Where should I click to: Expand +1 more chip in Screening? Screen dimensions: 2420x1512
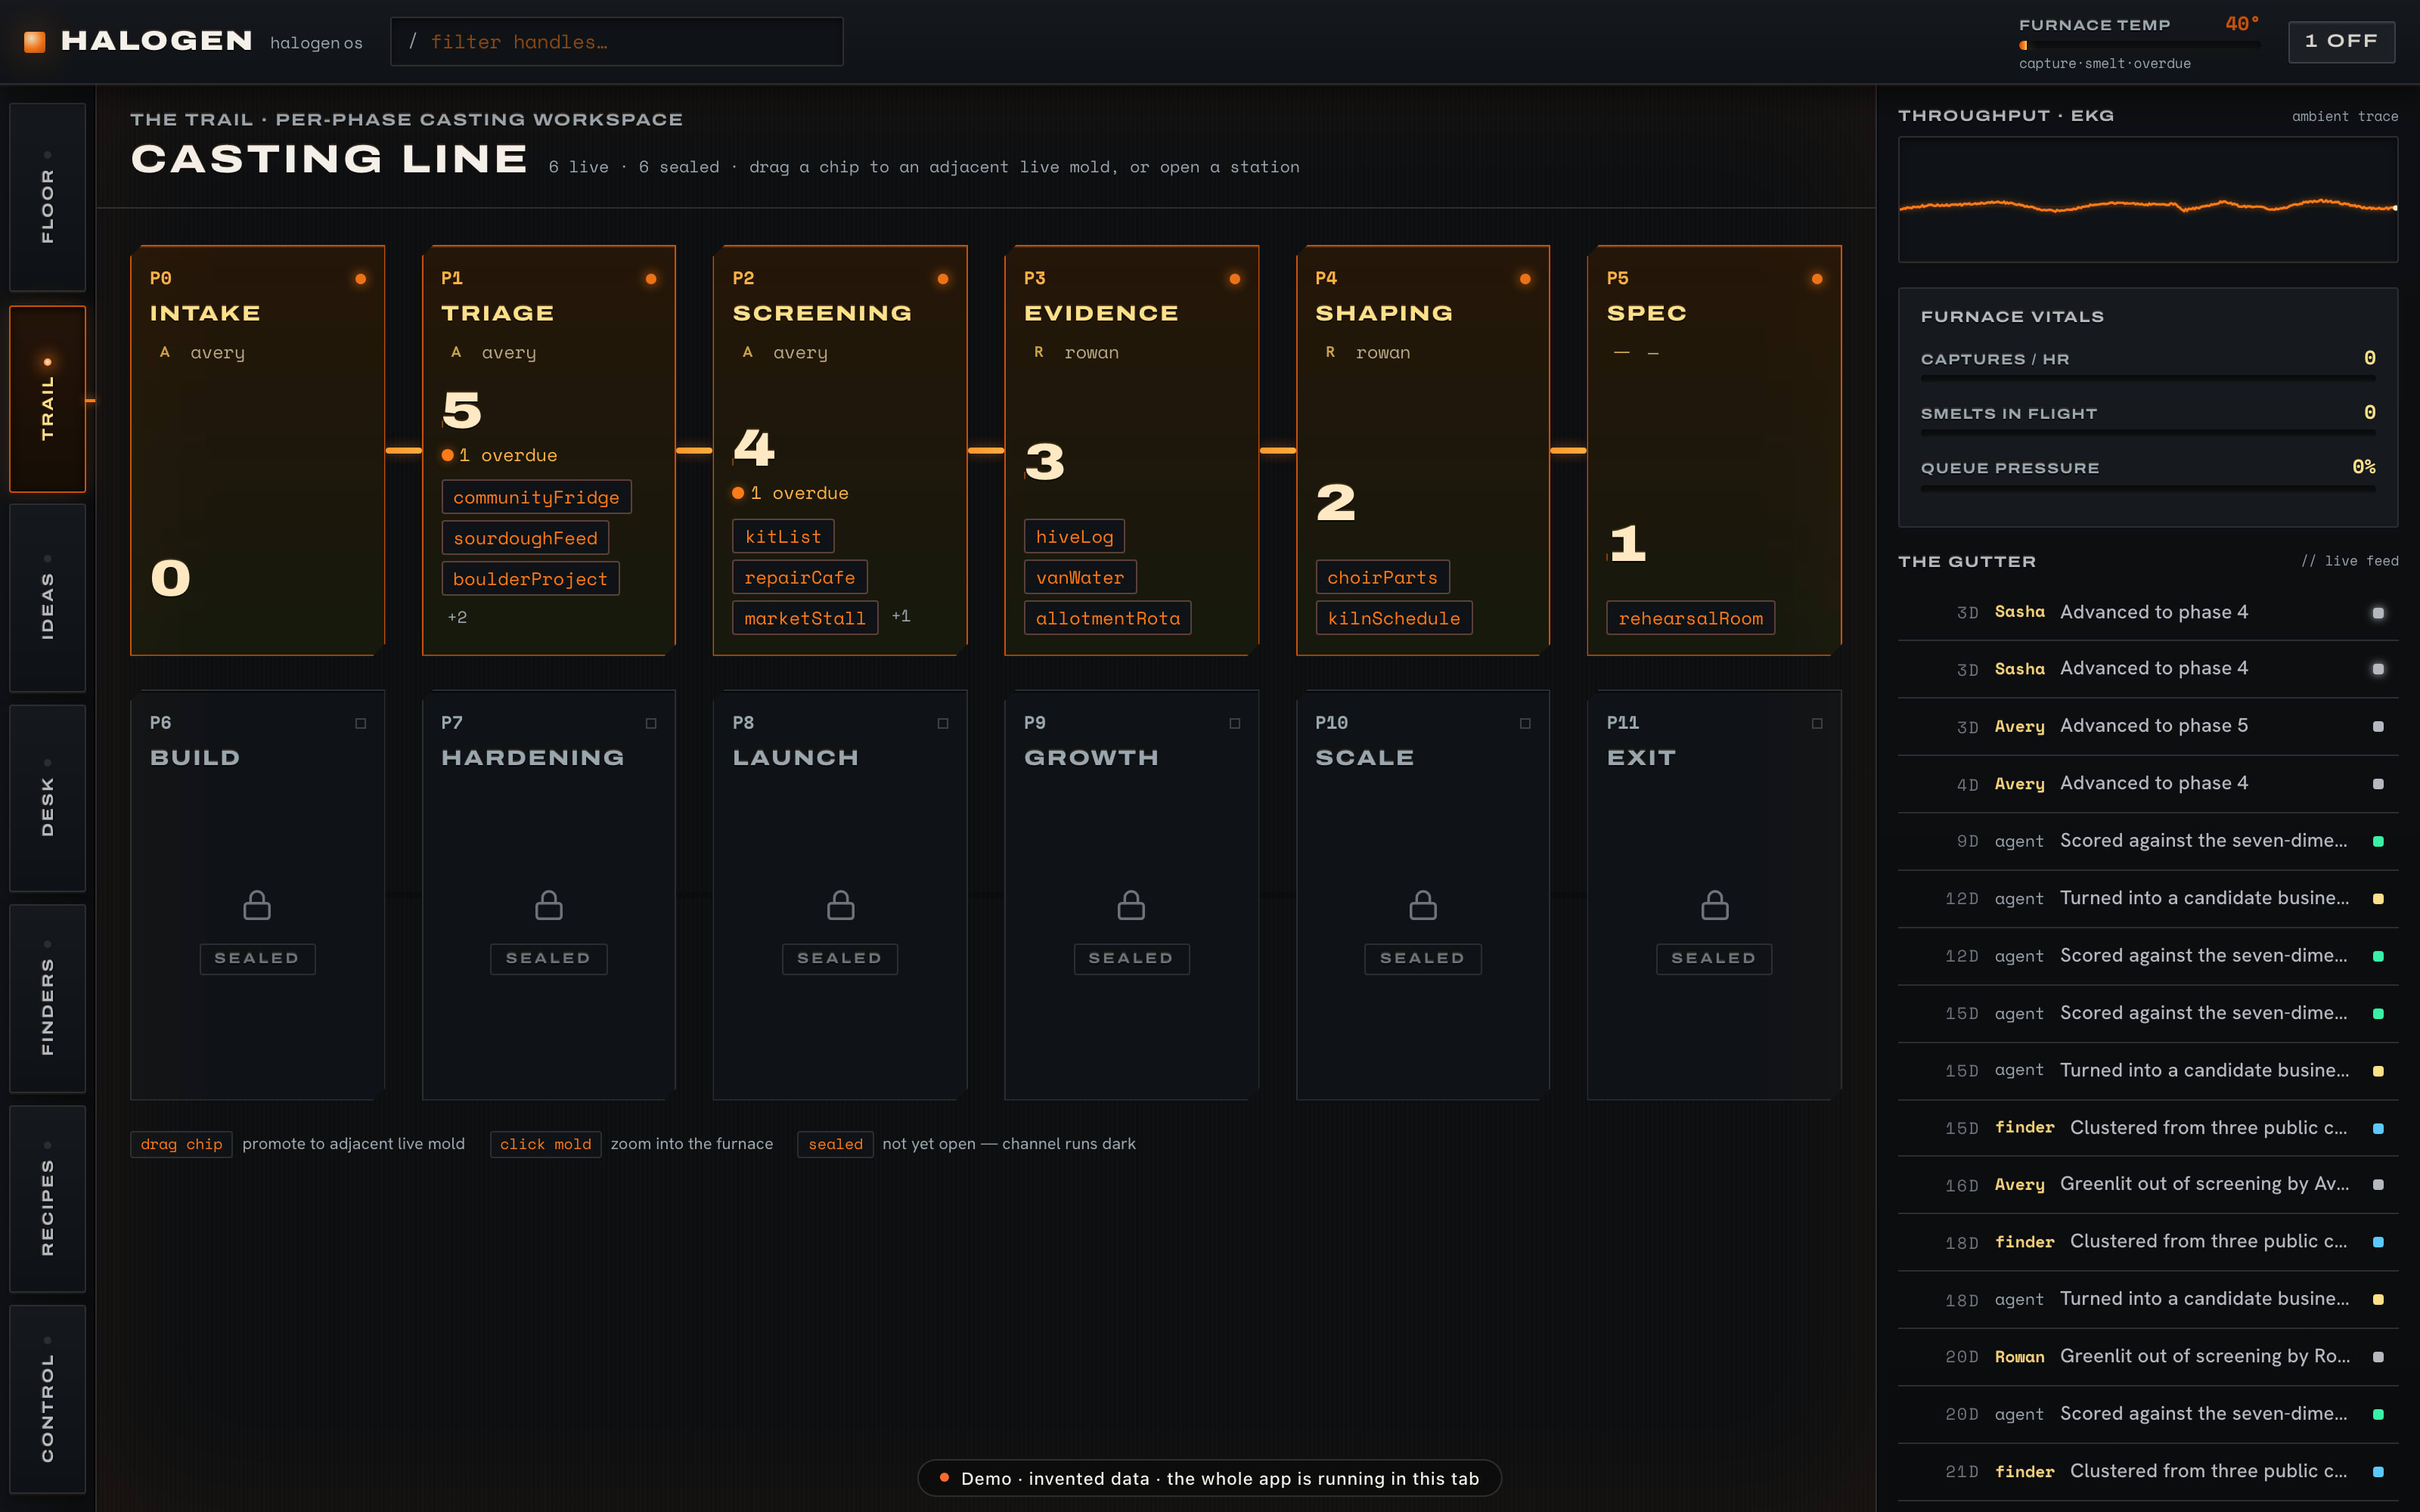tap(900, 616)
